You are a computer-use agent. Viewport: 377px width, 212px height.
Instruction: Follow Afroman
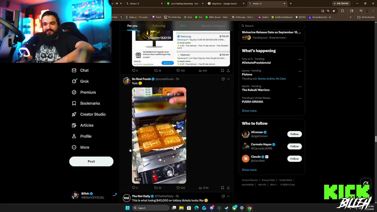(295, 134)
